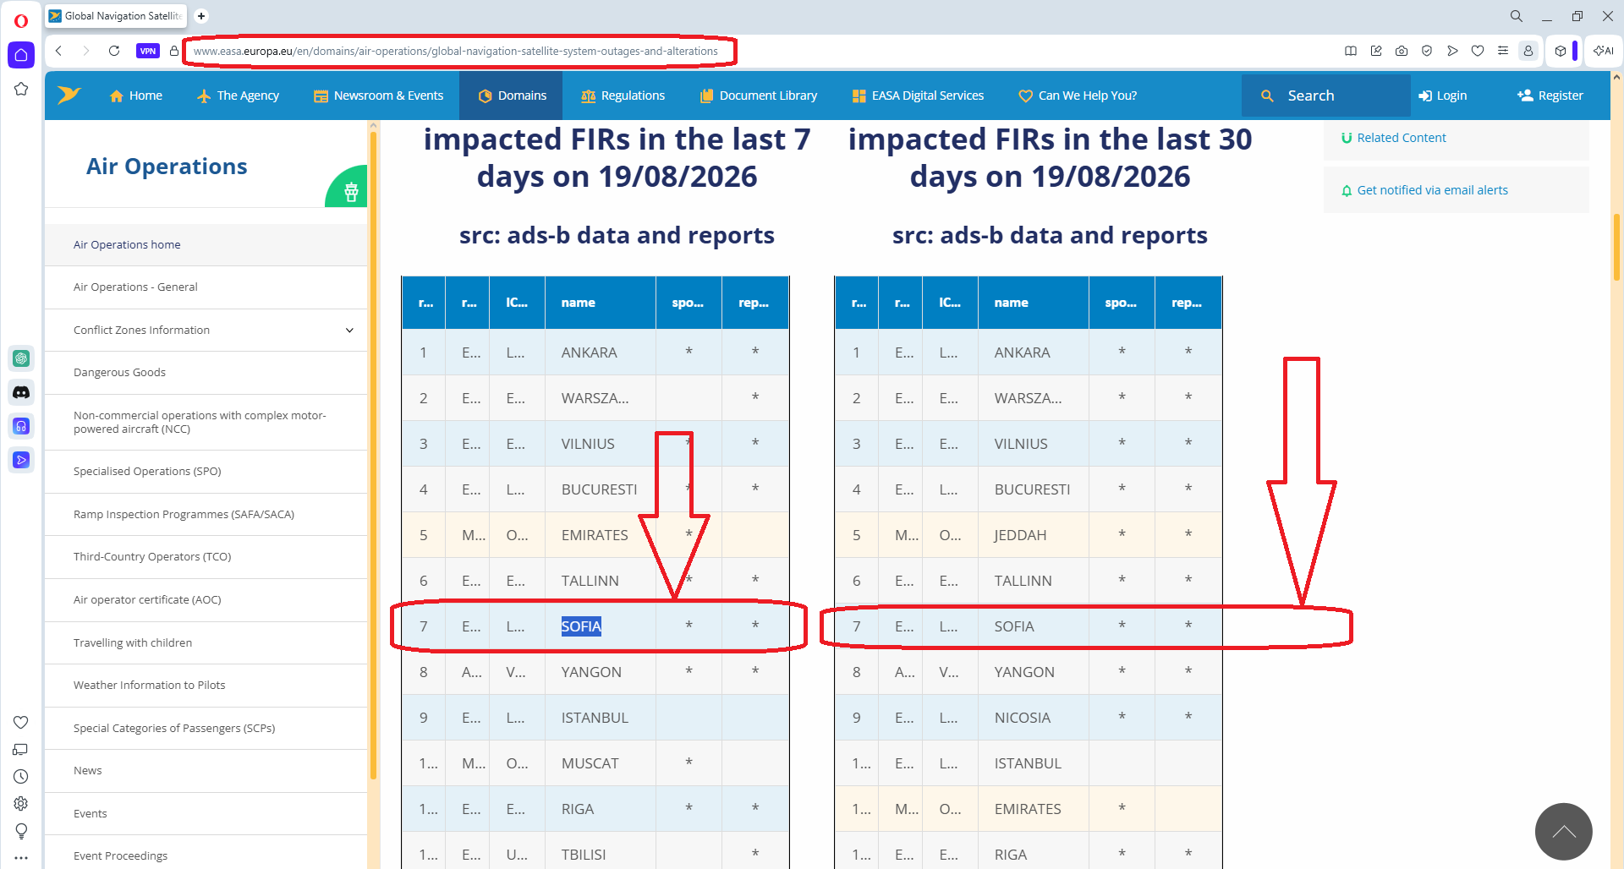Image resolution: width=1624 pixels, height=869 pixels.
Task: Open the Domains menu
Action: click(513, 96)
